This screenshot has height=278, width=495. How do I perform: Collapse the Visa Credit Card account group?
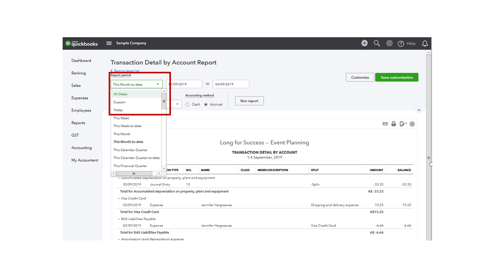pyautogui.click(x=119, y=198)
